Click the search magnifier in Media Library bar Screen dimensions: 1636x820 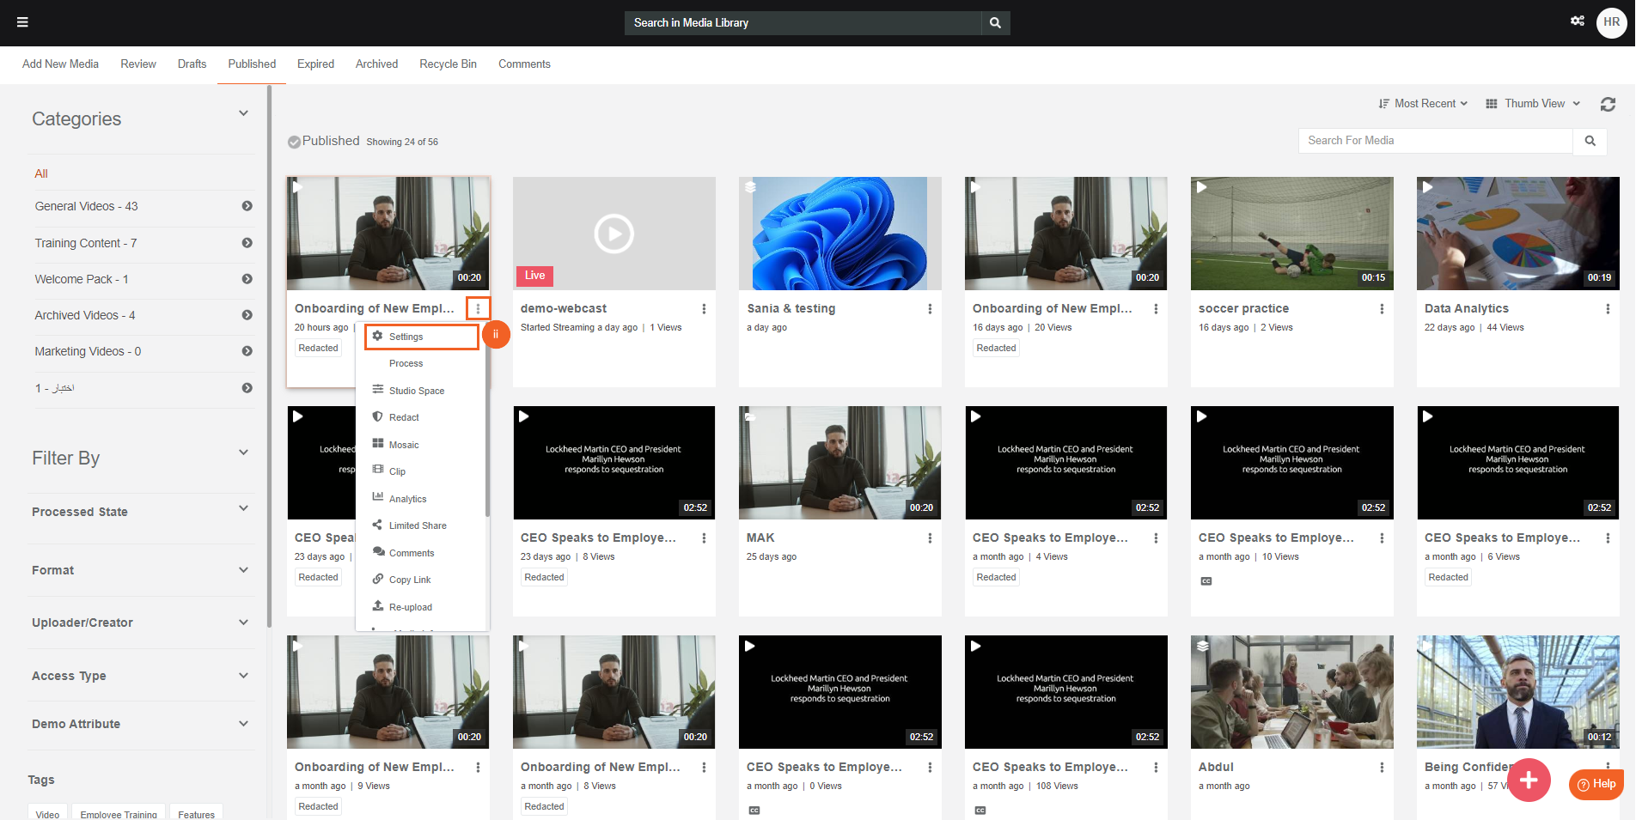995,23
